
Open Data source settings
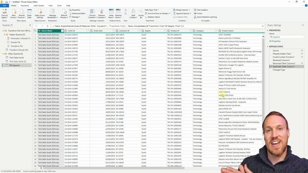40,13
